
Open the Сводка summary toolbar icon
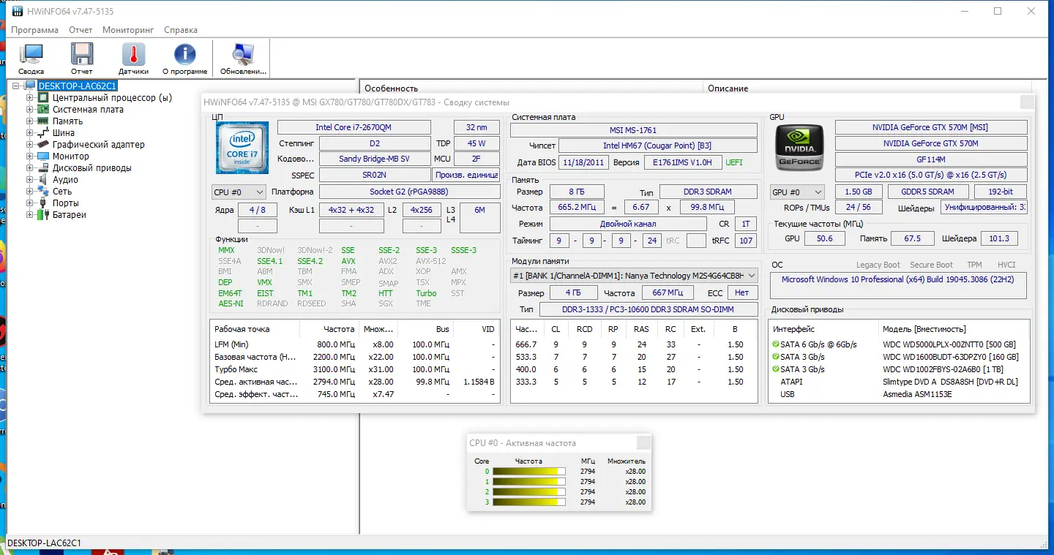tap(31, 56)
